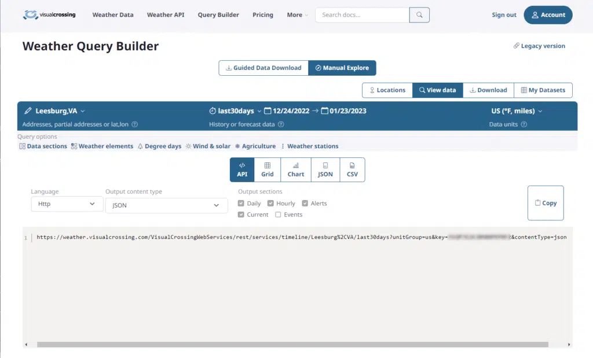
Task: Toggle the Hourly checkbox
Action: (x=270, y=204)
